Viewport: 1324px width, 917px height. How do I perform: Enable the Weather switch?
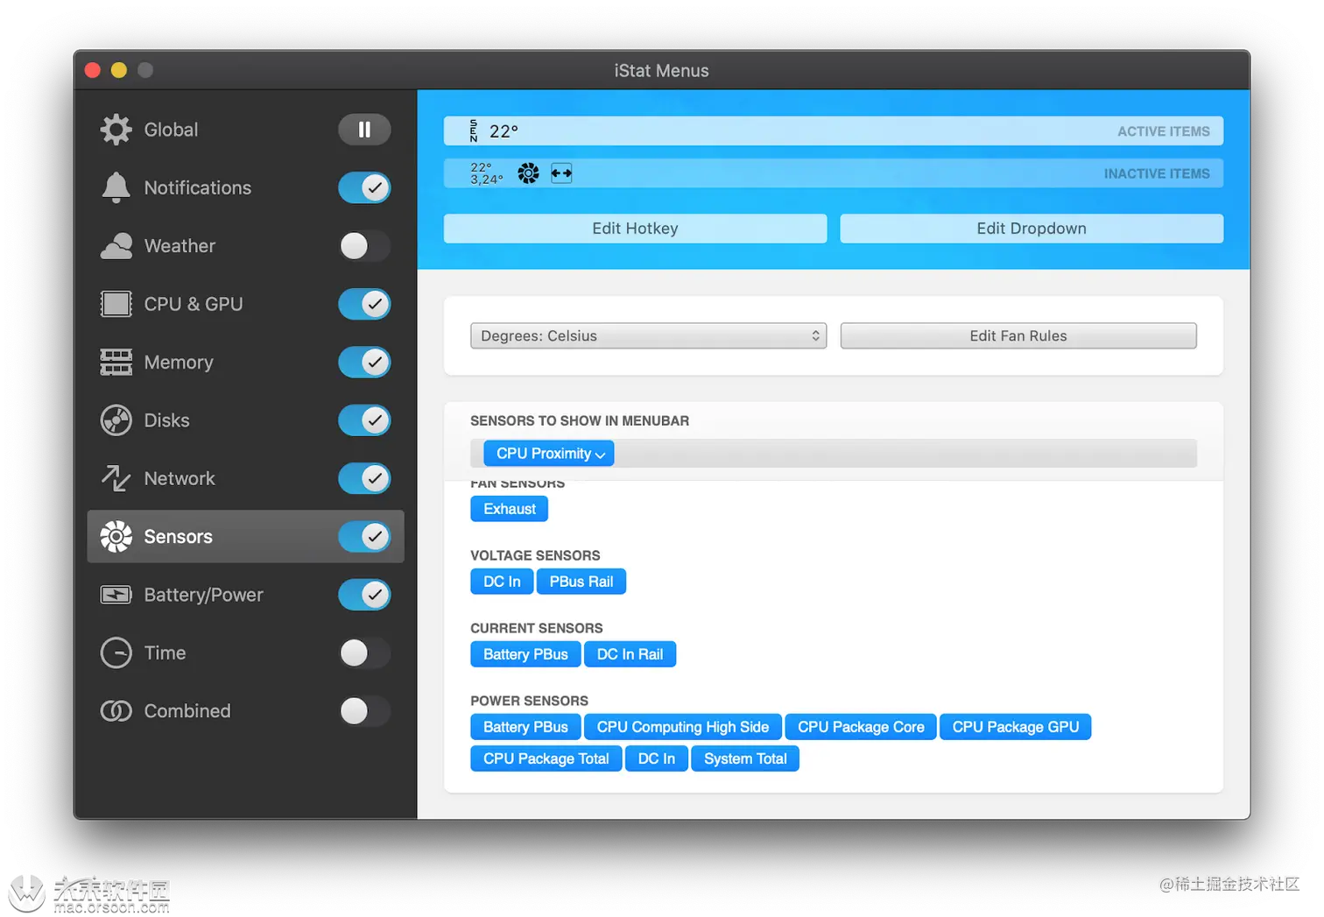364,246
